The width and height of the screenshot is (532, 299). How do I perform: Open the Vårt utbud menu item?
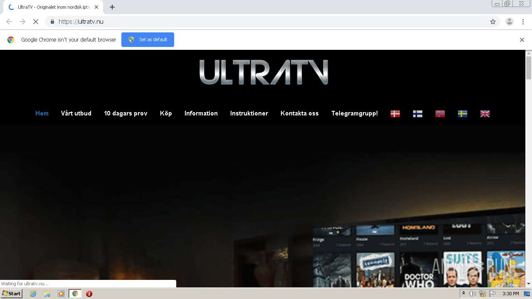click(76, 113)
